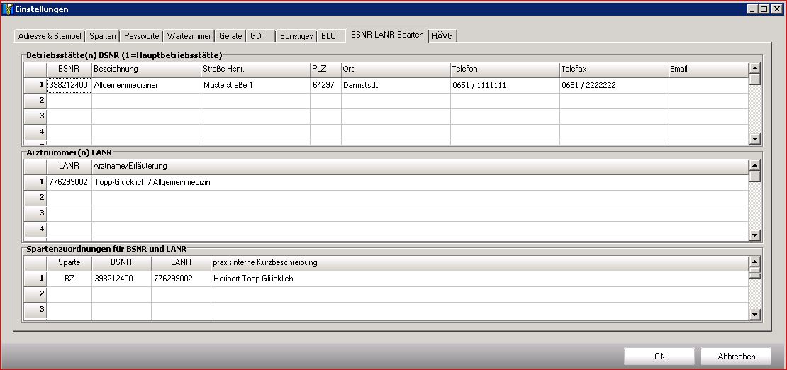Viewport: 787px width, 370px height.
Task: Open the Wartezimmer tab
Action: click(x=188, y=36)
